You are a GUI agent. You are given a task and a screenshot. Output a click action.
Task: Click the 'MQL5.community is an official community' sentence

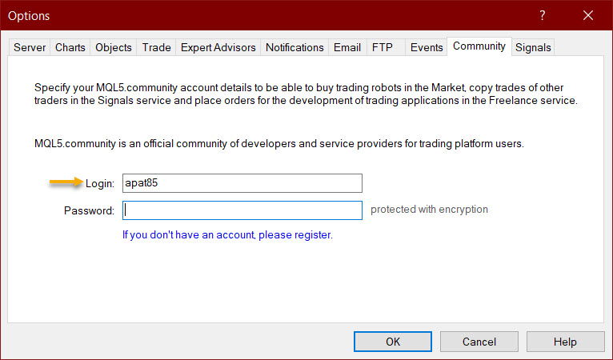coord(279,144)
